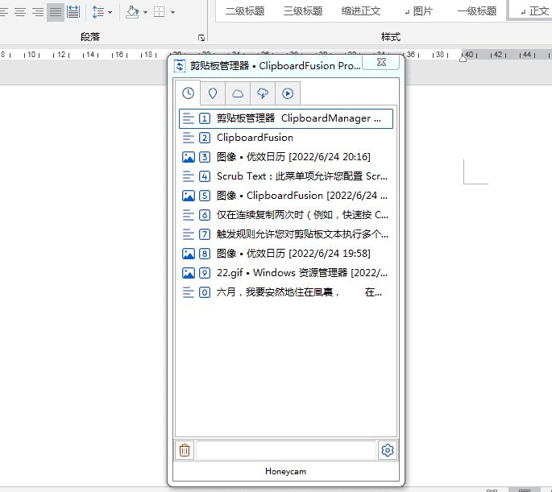Select item 9 22.gif Windows 资源管理器

coord(286,273)
